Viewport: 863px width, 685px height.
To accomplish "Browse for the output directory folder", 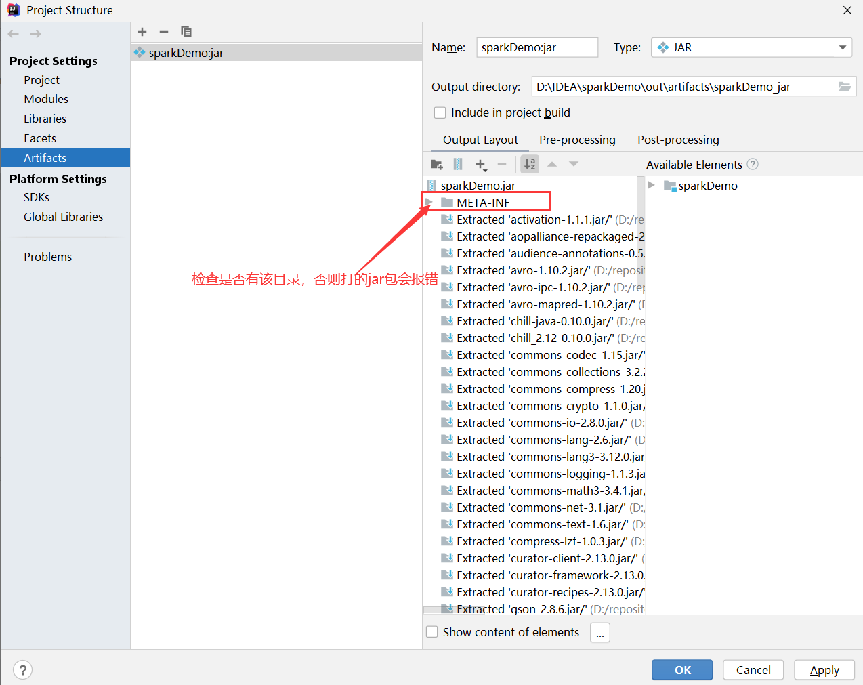I will pyautogui.click(x=845, y=86).
